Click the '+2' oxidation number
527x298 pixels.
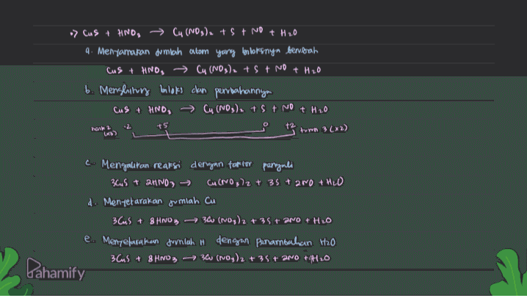click(x=290, y=126)
